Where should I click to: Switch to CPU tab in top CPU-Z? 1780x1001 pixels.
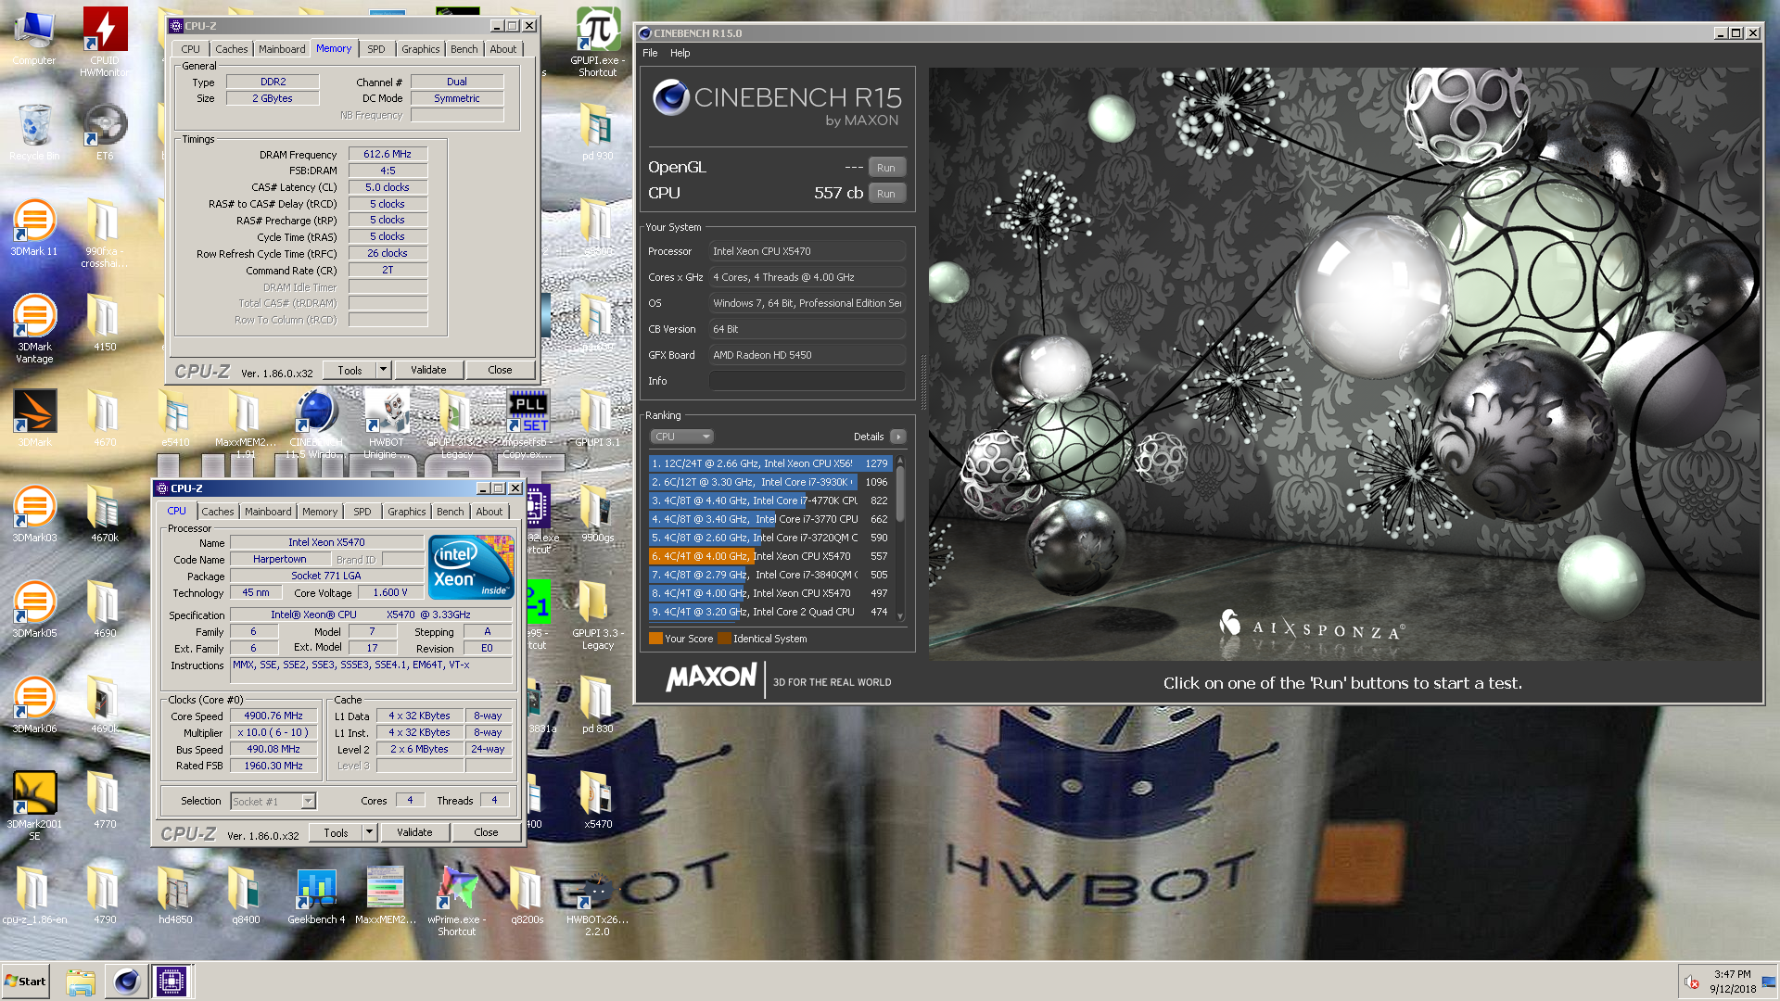pyautogui.click(x=190, y=49)
